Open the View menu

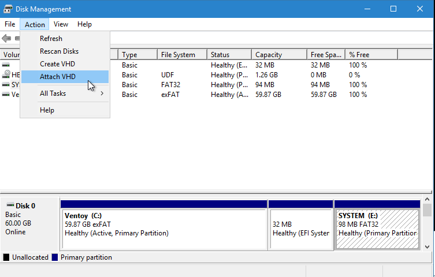tap(61, 24)
